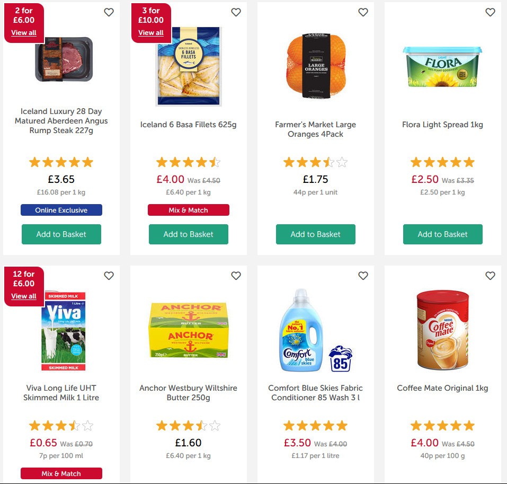Click the Mix & Match badge on Viva milk
The height and width of the screenshot is (484, 507).
(x=61, y=473)
